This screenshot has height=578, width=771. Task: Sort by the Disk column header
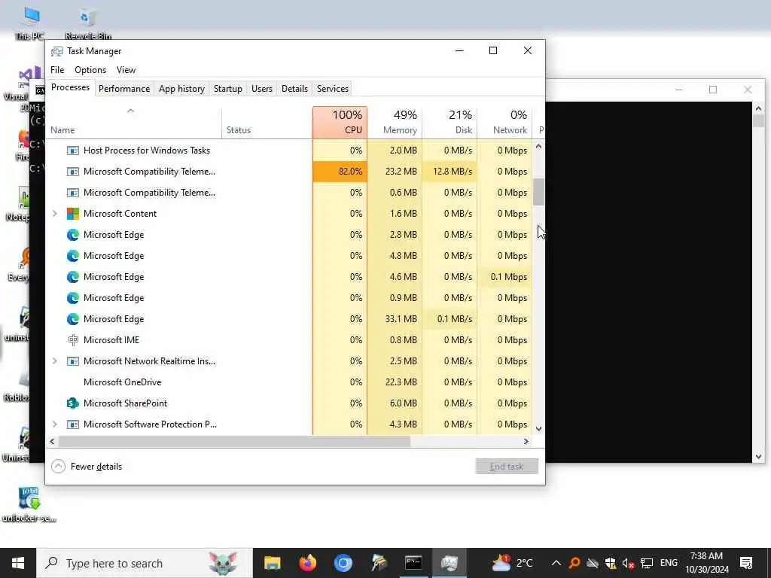click(x=450, y=123)
